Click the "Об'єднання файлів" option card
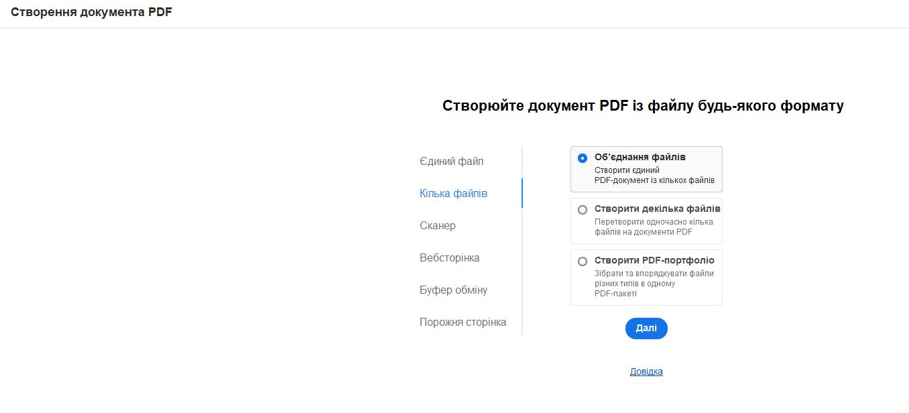Viewport: 909px width, 413px height. (646, 169)
